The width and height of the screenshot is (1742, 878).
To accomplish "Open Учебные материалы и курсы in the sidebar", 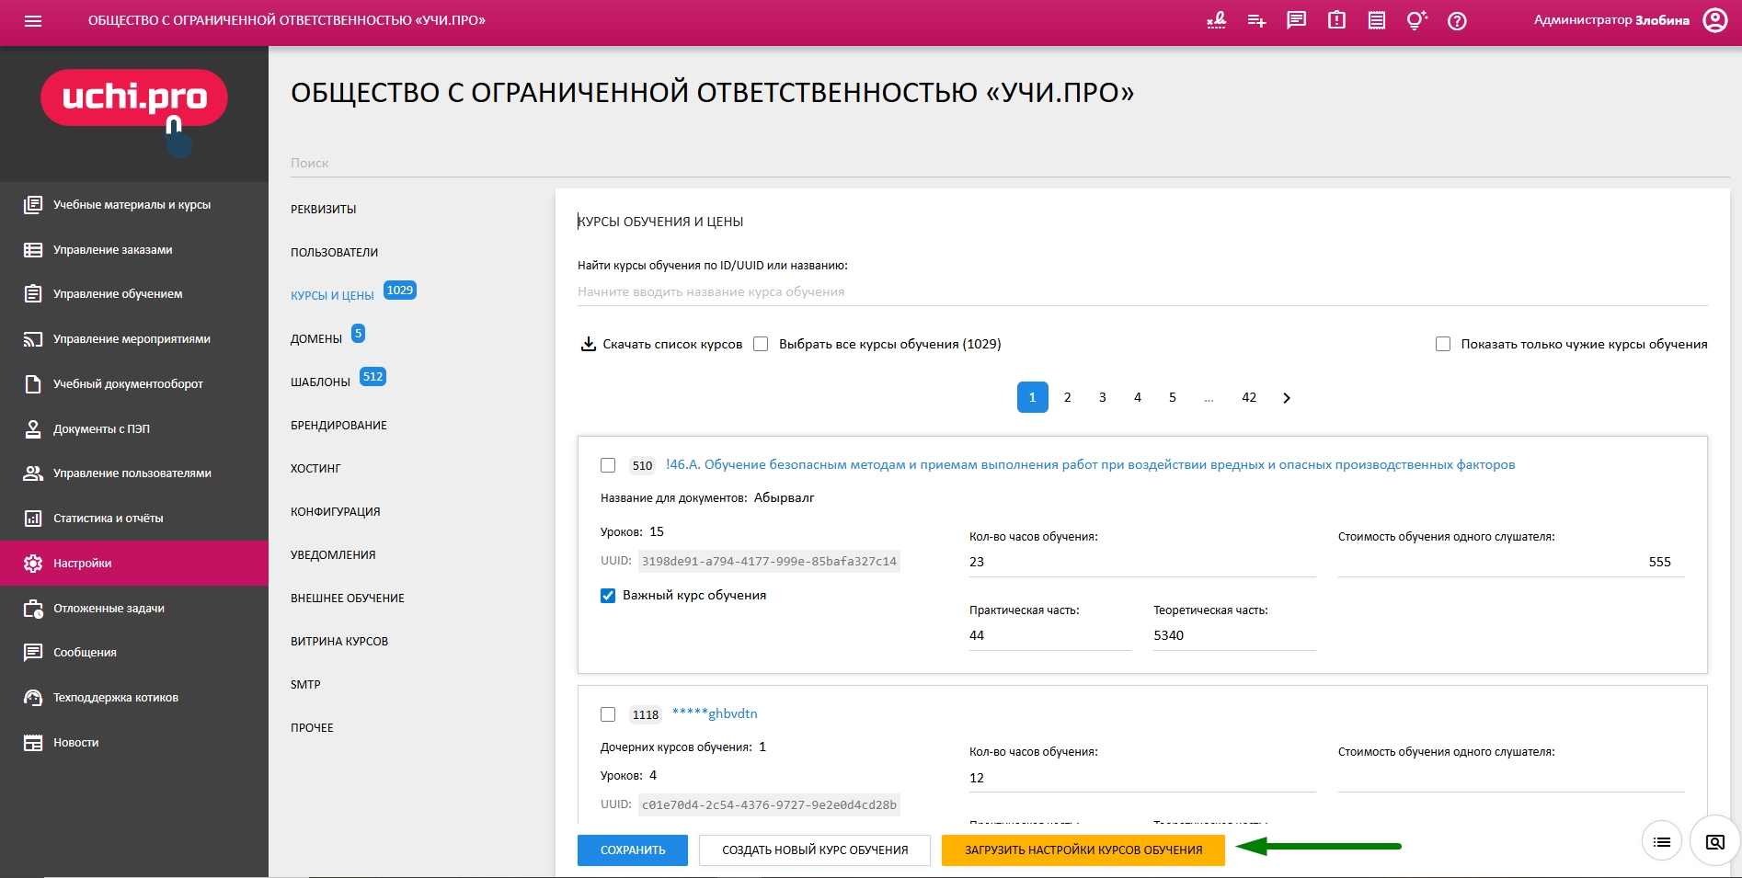I will pyautogui.click(x=134, y=205).
